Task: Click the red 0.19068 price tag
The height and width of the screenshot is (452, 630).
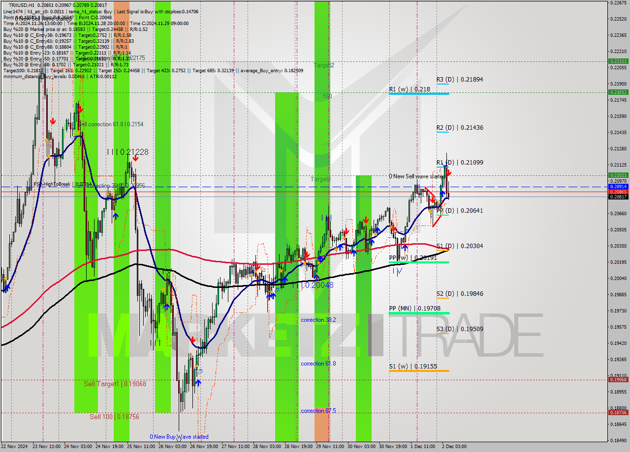Action: pyautogui.click(x=618, y=379)
